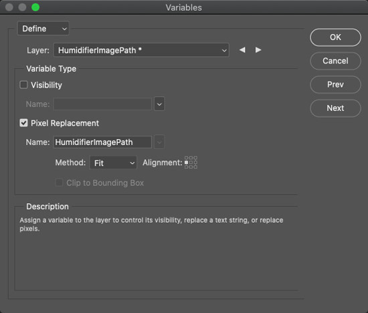Uncheck the Pixel Replacement checkbox
Viewport: 368px width, 313px height.
click(23, 122)
